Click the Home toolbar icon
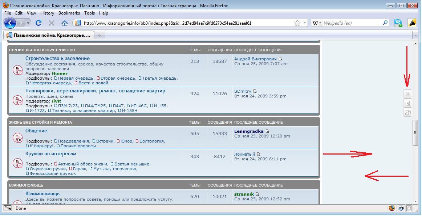 (x=65, y=23)
